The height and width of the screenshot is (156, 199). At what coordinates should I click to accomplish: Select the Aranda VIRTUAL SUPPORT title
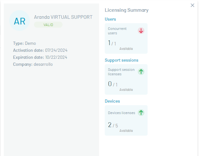pos(63,17)
